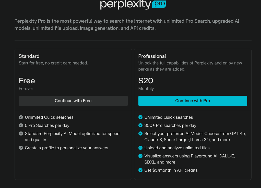Click teal checkmark beside 300+ Pro searches
This screenshot has width=261, height=188.
(x=140, y=125)
